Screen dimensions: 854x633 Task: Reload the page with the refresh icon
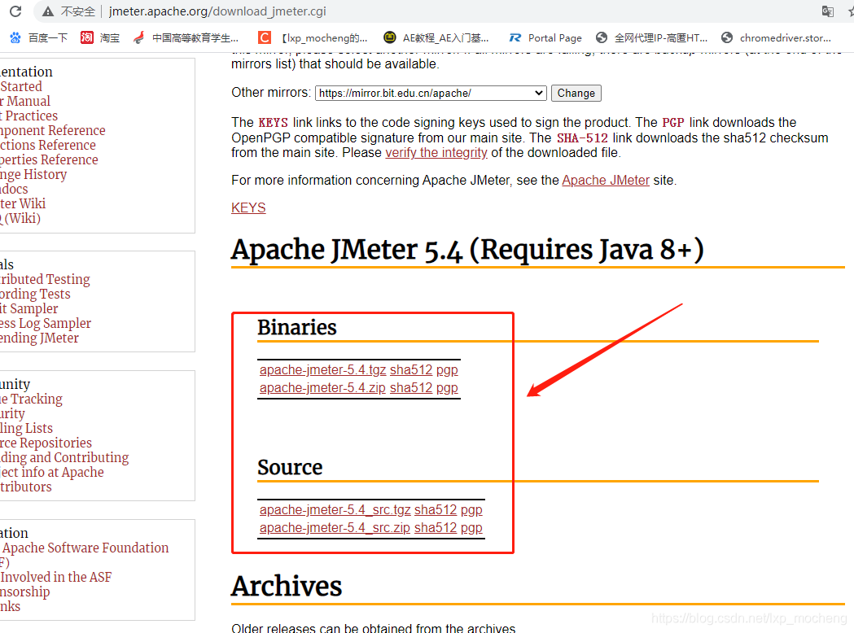[x=15, y=11]
